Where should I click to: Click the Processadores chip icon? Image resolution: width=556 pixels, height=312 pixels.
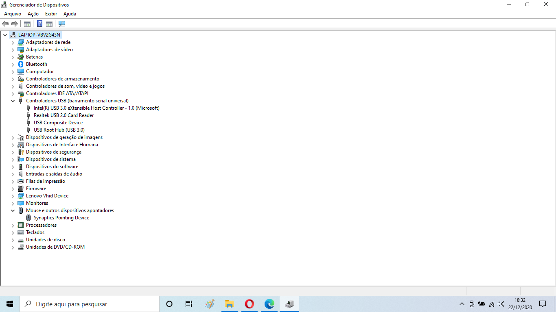[x=21, y=225]
